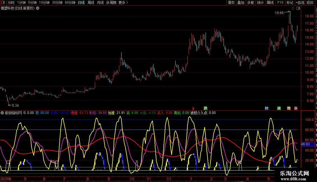
Task: Switch to the 月线 monthly tab
Action: [100, 3]
